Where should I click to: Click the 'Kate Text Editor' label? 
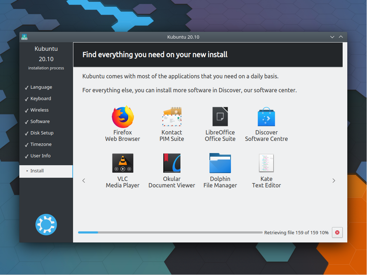[266, 182]
